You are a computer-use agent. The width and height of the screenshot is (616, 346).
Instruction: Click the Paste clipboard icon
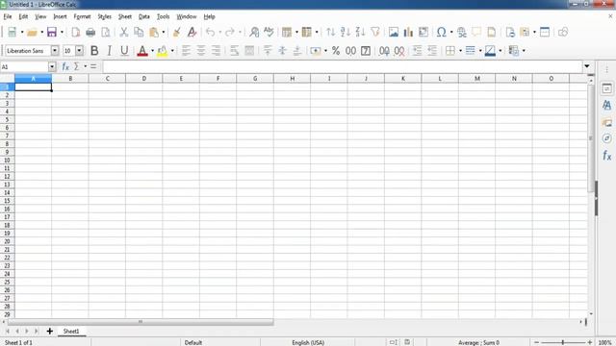click(154, 32)
